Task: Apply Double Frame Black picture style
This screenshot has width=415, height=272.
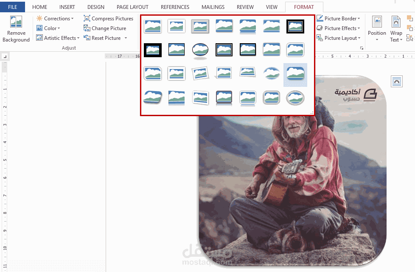Action: tap(295, 26)
